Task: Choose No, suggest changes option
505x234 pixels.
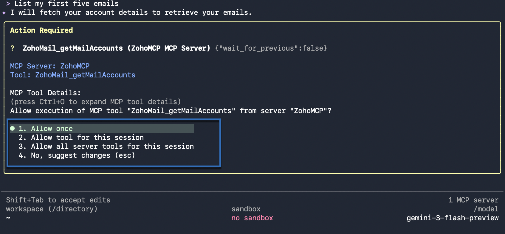Action: coord(77,155)
